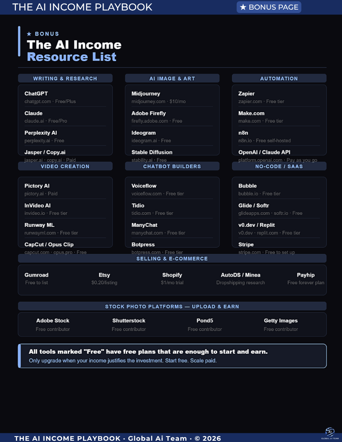Select the VIDEO CREATION header
This screenshot has width=342, height=442.
point(65,166)
